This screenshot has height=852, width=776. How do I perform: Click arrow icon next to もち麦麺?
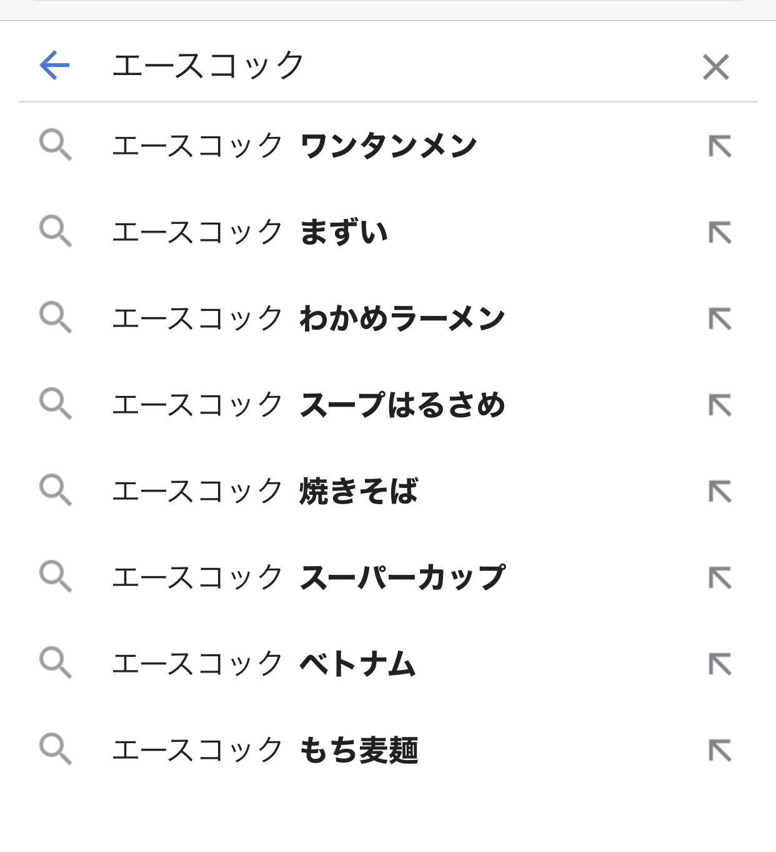(720, 751)
